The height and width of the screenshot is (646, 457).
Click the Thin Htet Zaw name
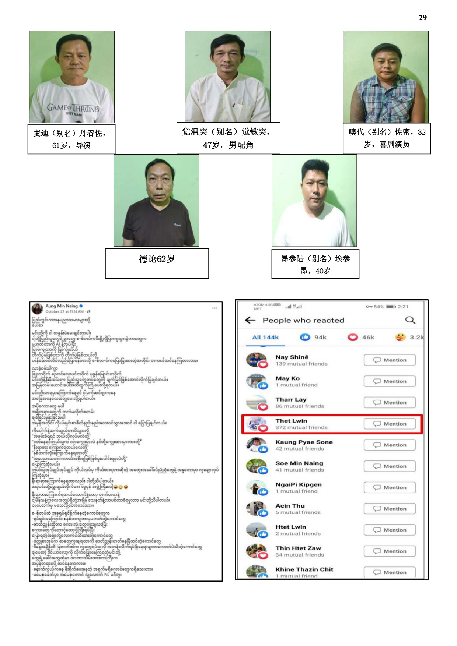coord(298,548)
